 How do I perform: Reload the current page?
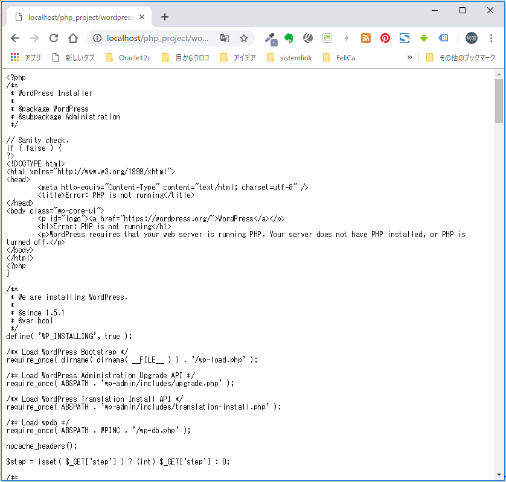click(54, 39)
